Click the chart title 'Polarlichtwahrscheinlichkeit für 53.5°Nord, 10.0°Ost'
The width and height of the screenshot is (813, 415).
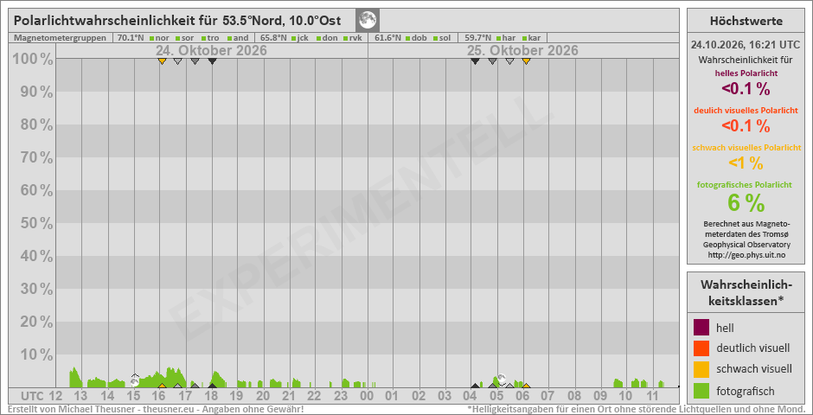(177, 21)
